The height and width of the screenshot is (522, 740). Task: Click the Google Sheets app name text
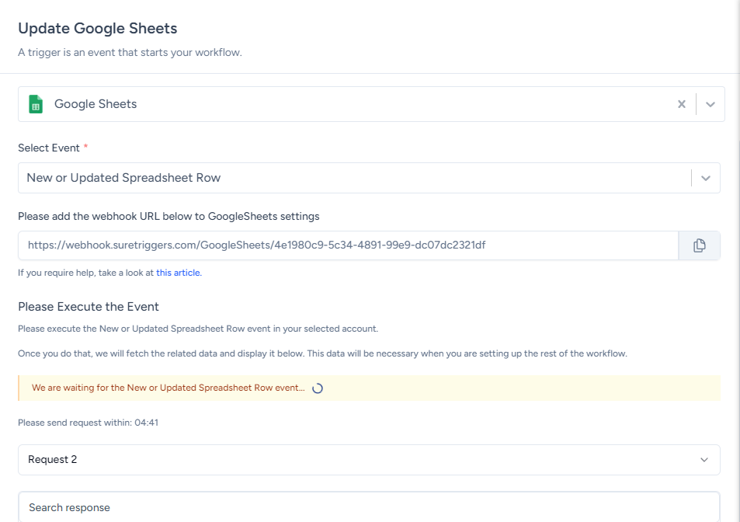pos(96,104)
